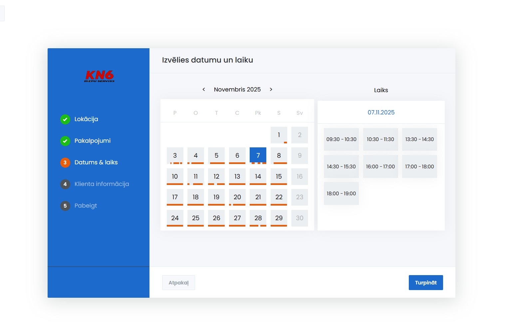Click the Pk weekday header

[258, 113]
